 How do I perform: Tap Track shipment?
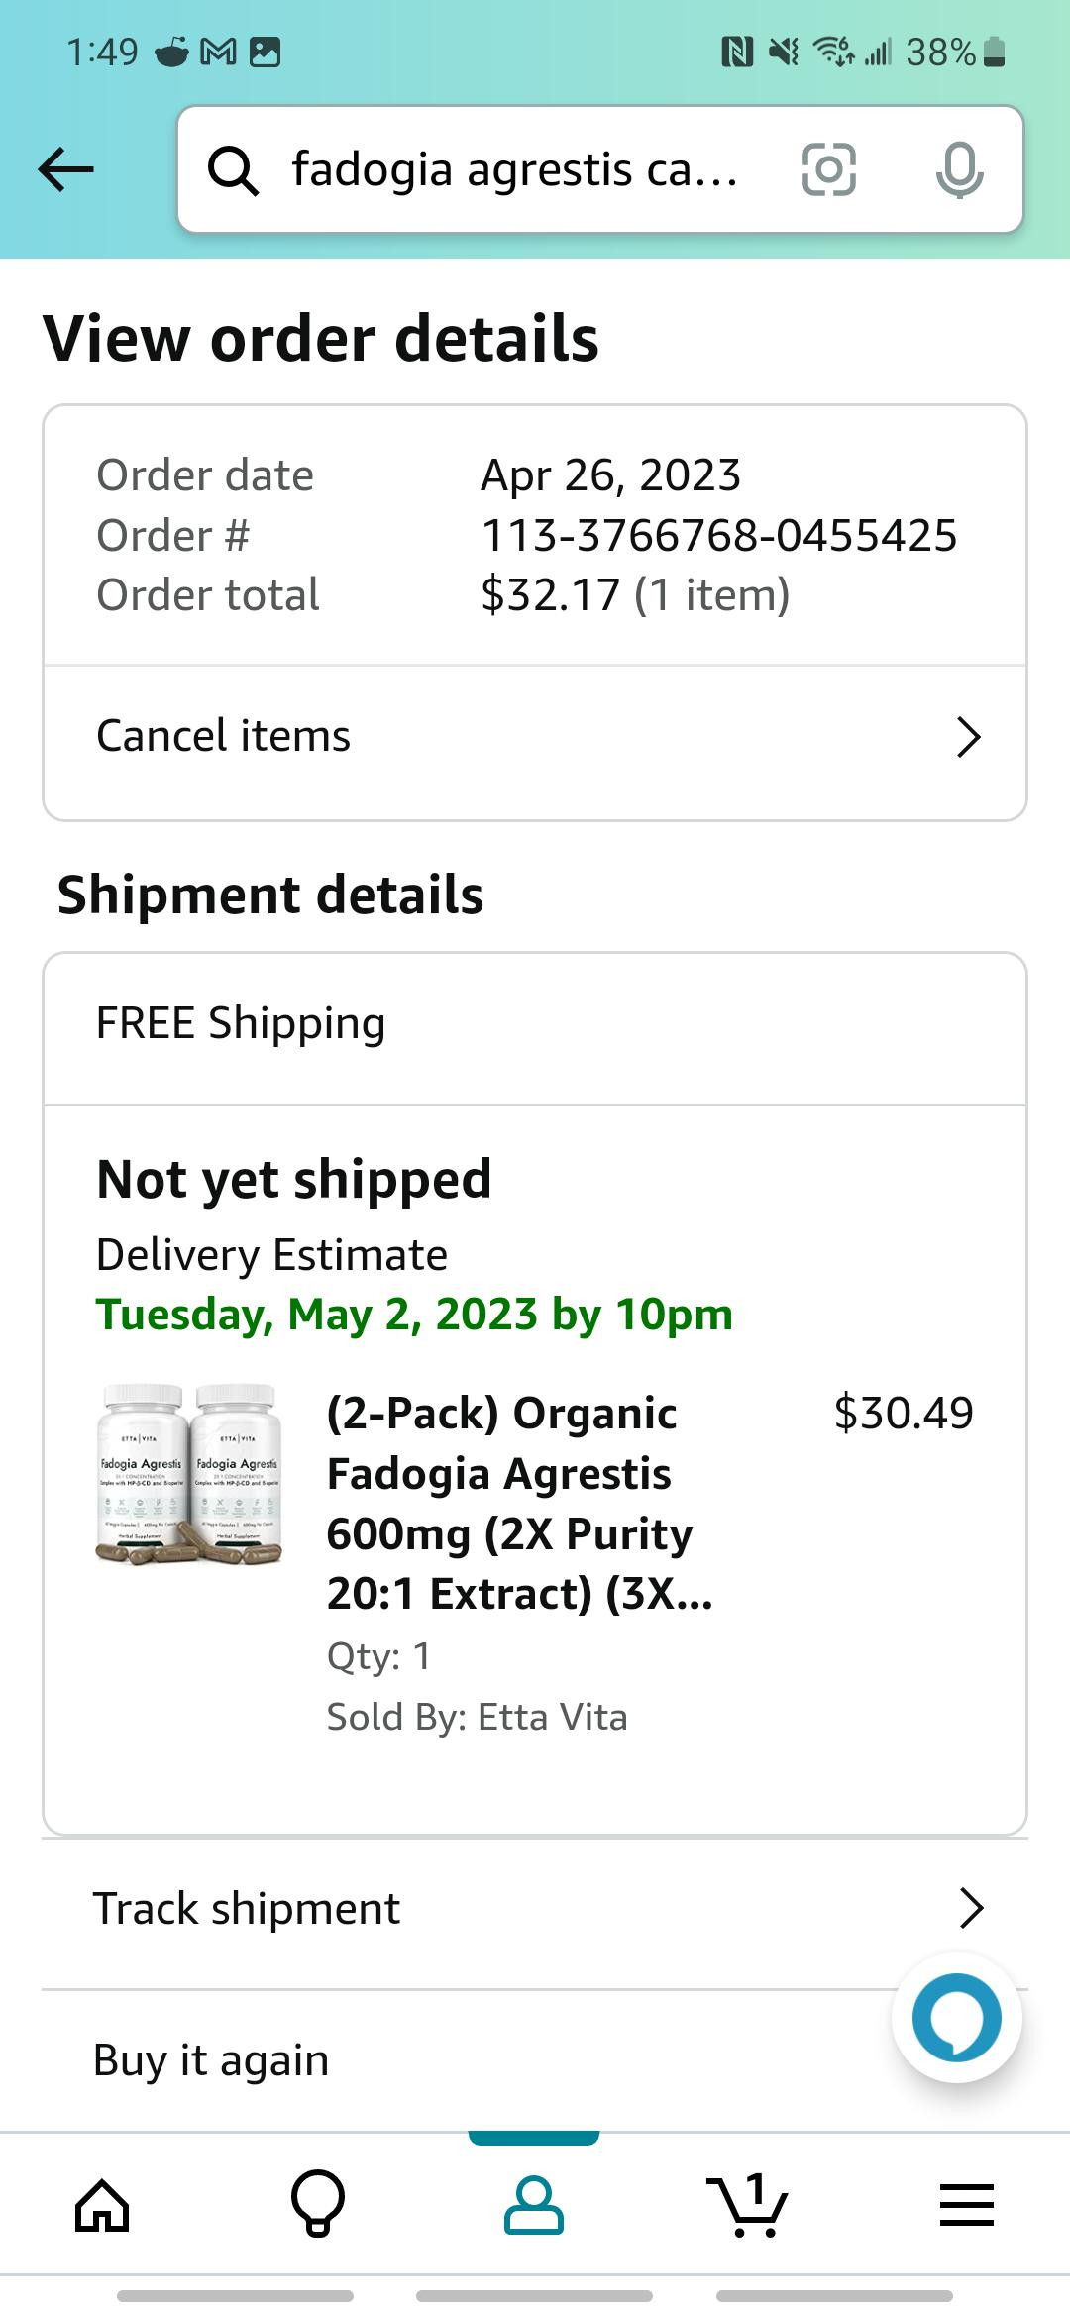(x=247, y=1908)
